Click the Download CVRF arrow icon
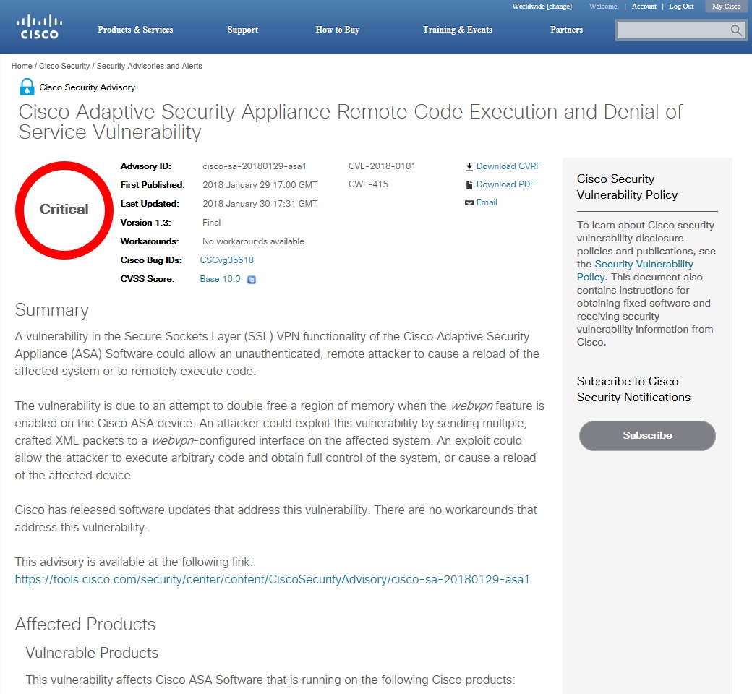 click(x=469, y=166)
